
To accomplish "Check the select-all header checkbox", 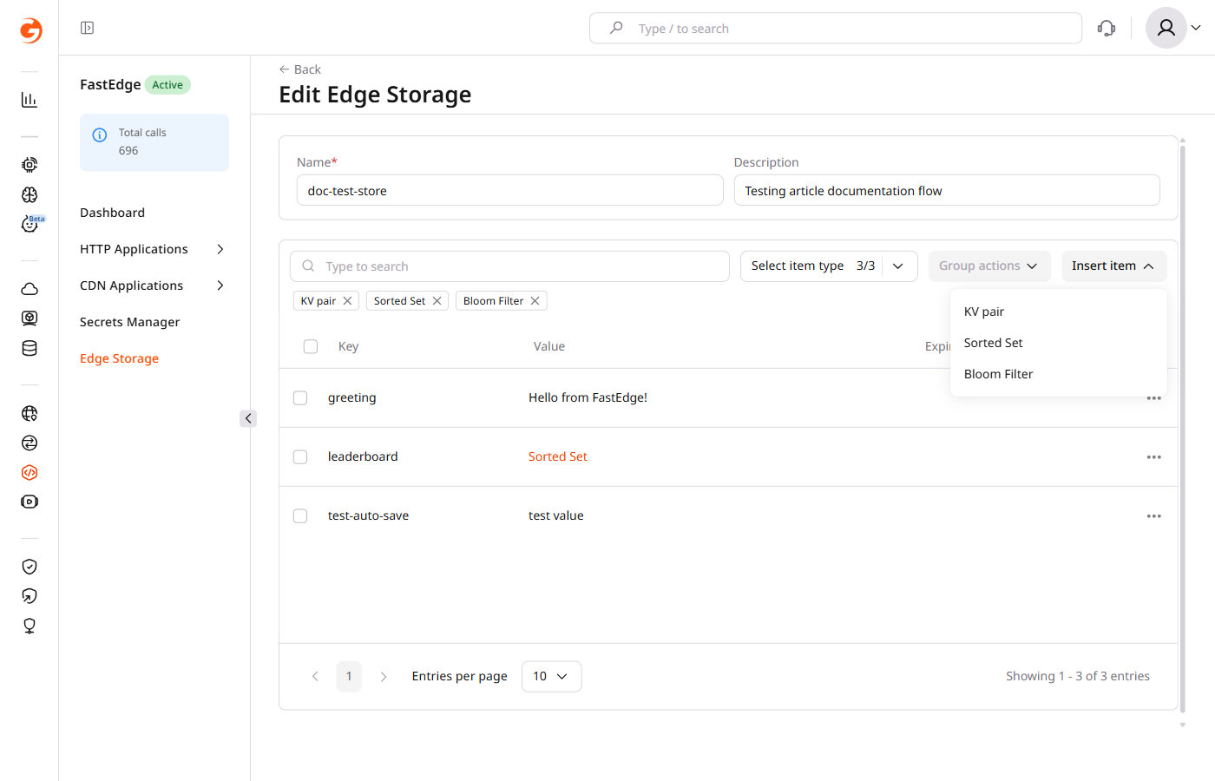I will click(x=311, y=346).
